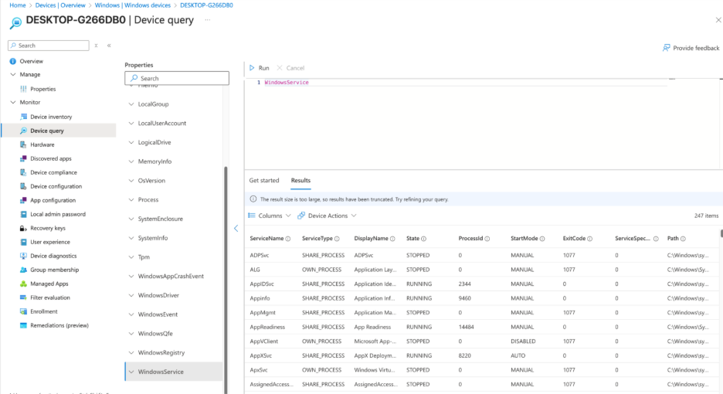The height and width of the screenshot is (394, 723).
Task: Click the Managed Apps icon
Action: click(23, 284)
